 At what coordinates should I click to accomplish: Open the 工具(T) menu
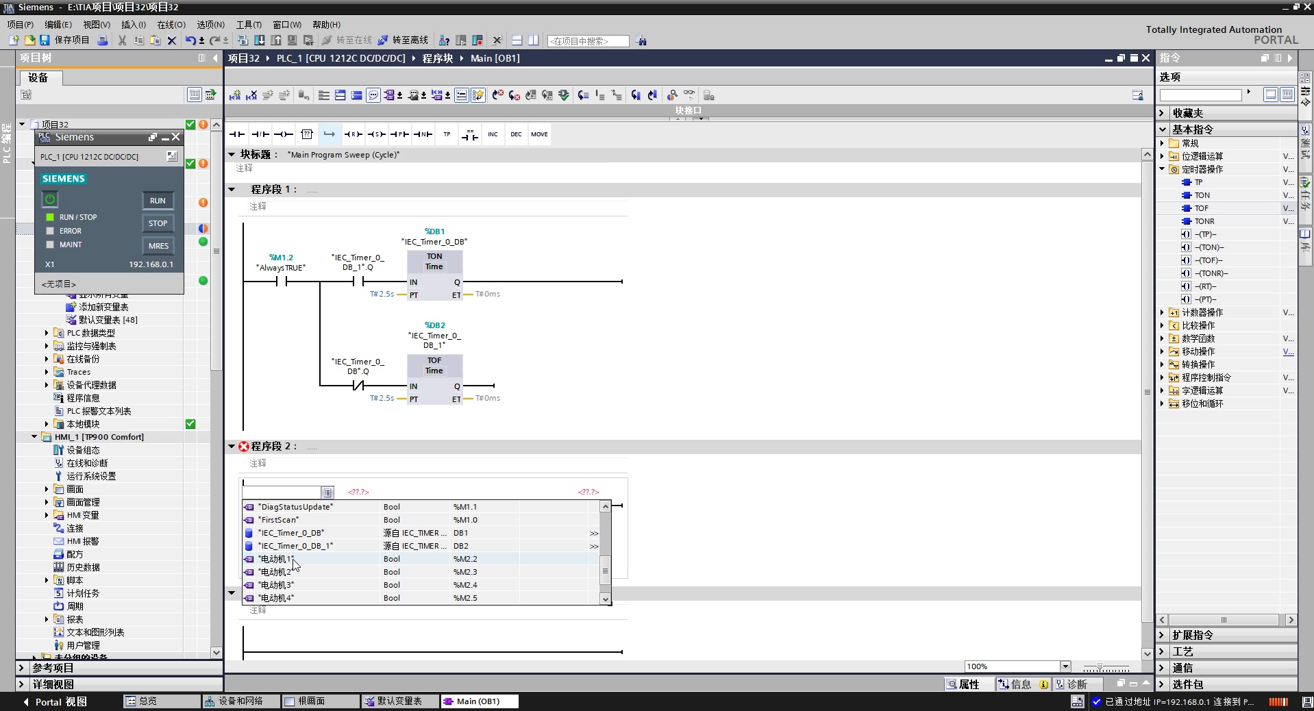(249, 24)
